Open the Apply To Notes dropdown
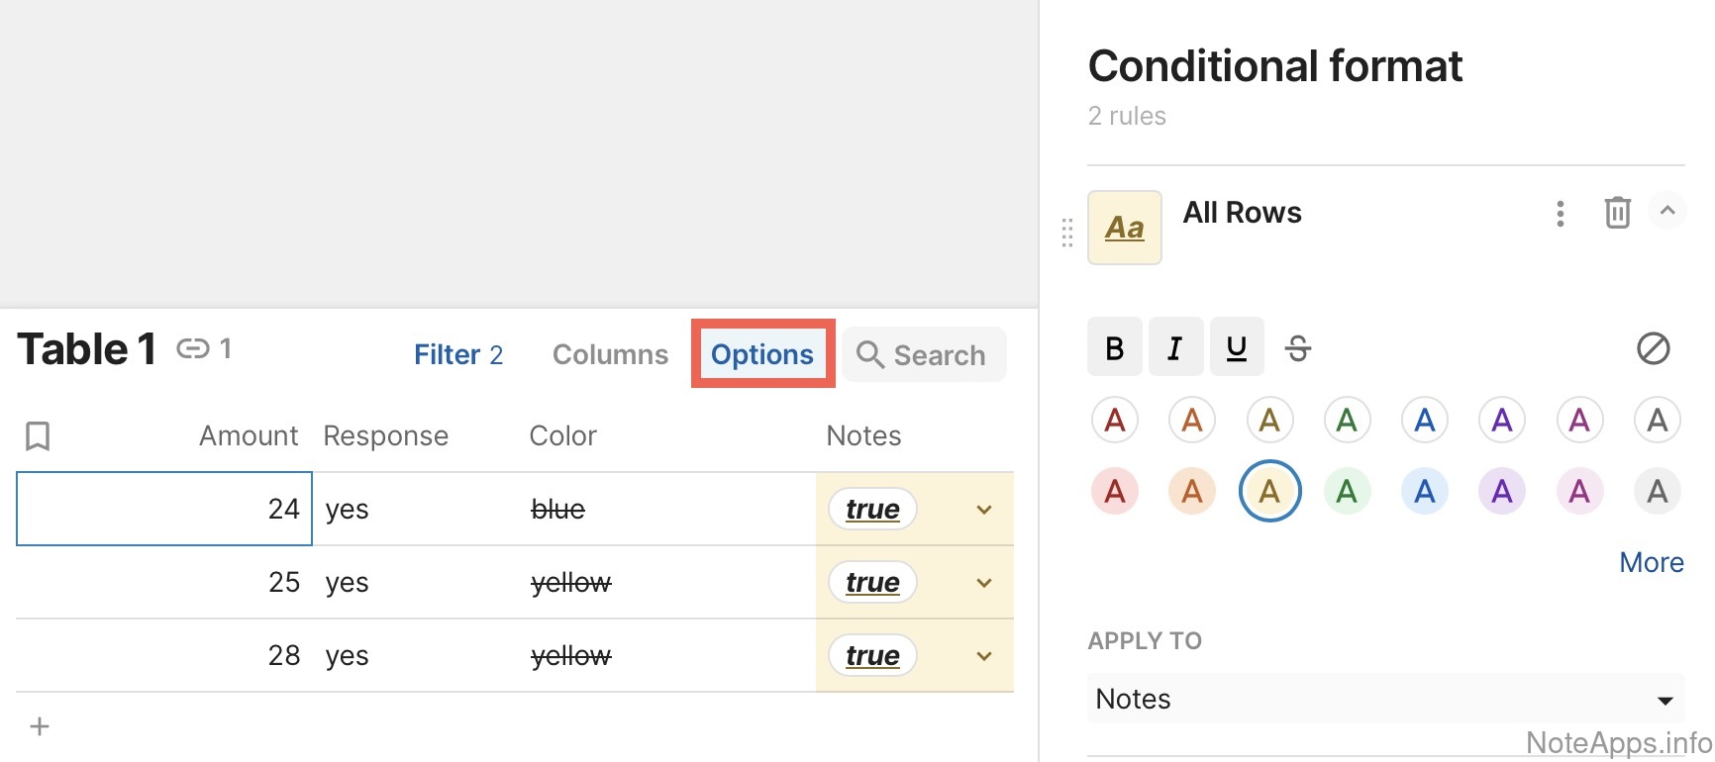 [x=1385, y=699]
